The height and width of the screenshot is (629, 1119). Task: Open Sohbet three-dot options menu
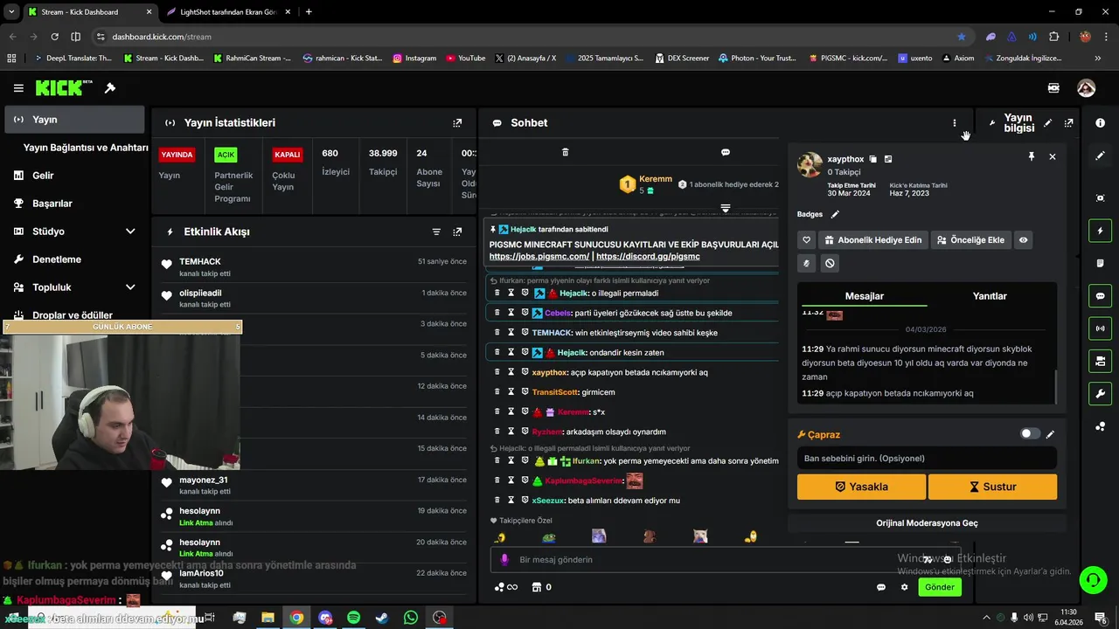[x=955, y=123]
